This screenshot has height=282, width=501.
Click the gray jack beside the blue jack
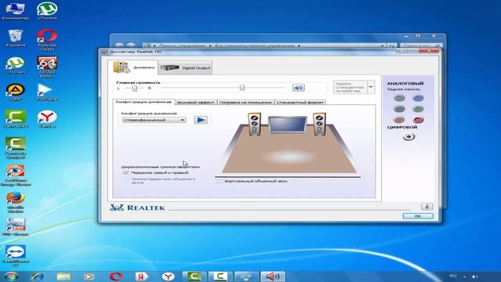[x=399, y=98]
